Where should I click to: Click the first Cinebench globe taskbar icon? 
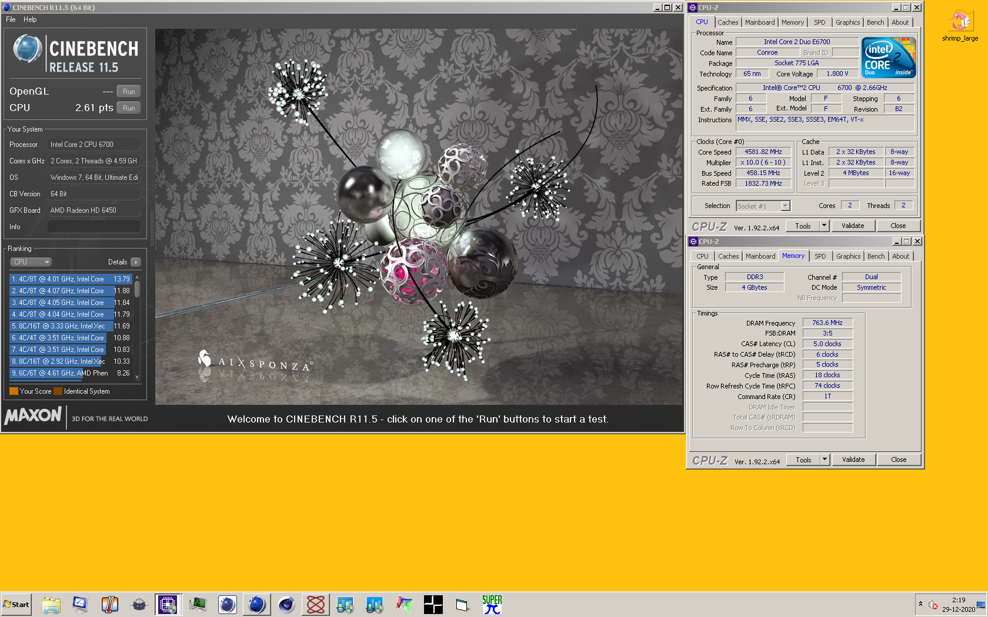(227, 605)
